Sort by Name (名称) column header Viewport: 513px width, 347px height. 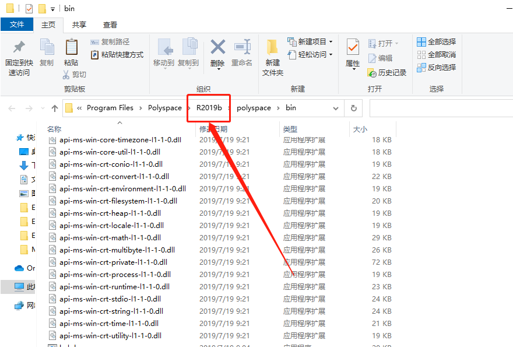click(x=54, y=129)
